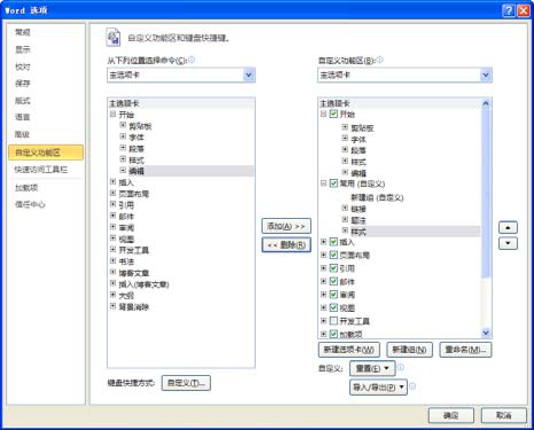Select 高级 category in sidebar
534x430 pixels.
click(x=23, y=134)
